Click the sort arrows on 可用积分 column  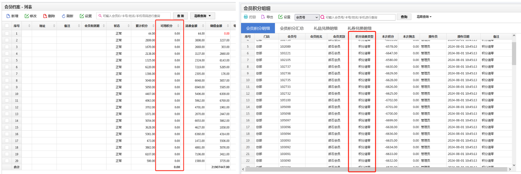coord(178,26)
